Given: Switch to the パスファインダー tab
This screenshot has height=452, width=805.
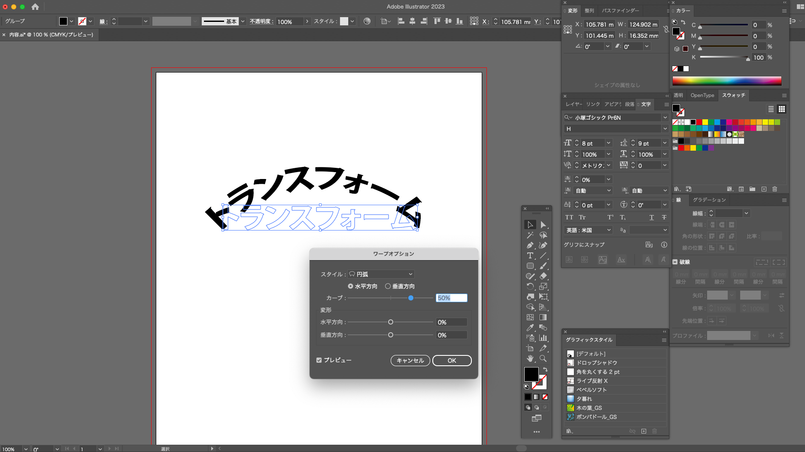Looking at the screenshot, I should [620, 11].
